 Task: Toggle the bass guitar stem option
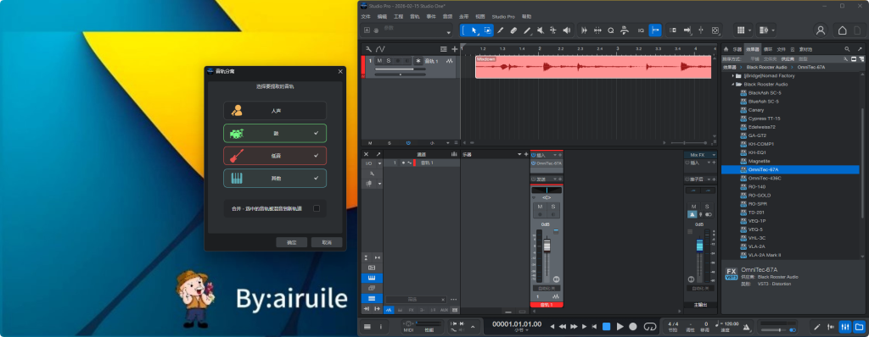tap(275, 156)
